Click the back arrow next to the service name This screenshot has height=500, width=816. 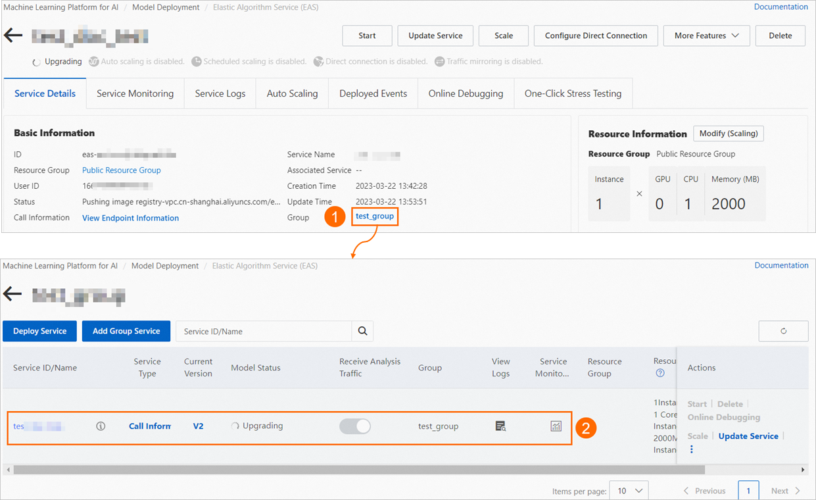pos(12,35)
